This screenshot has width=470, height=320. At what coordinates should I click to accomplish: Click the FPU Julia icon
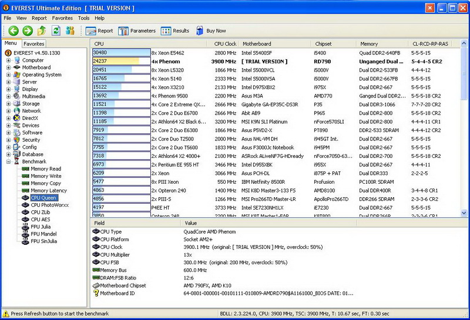(25, 227)
